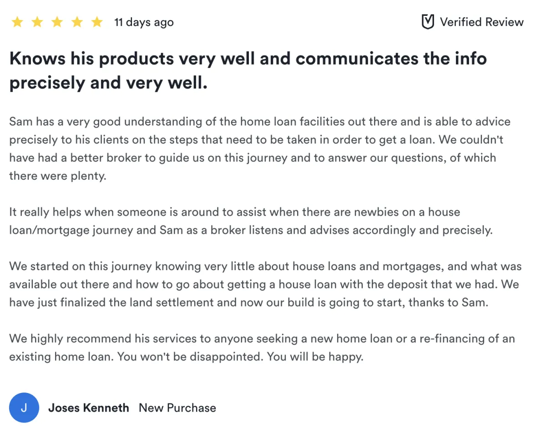The height and width of the screenshot is (428, 546).
Task: Click second title line precisely and very well
Action: pyautogui.click(x=108, y=83)
